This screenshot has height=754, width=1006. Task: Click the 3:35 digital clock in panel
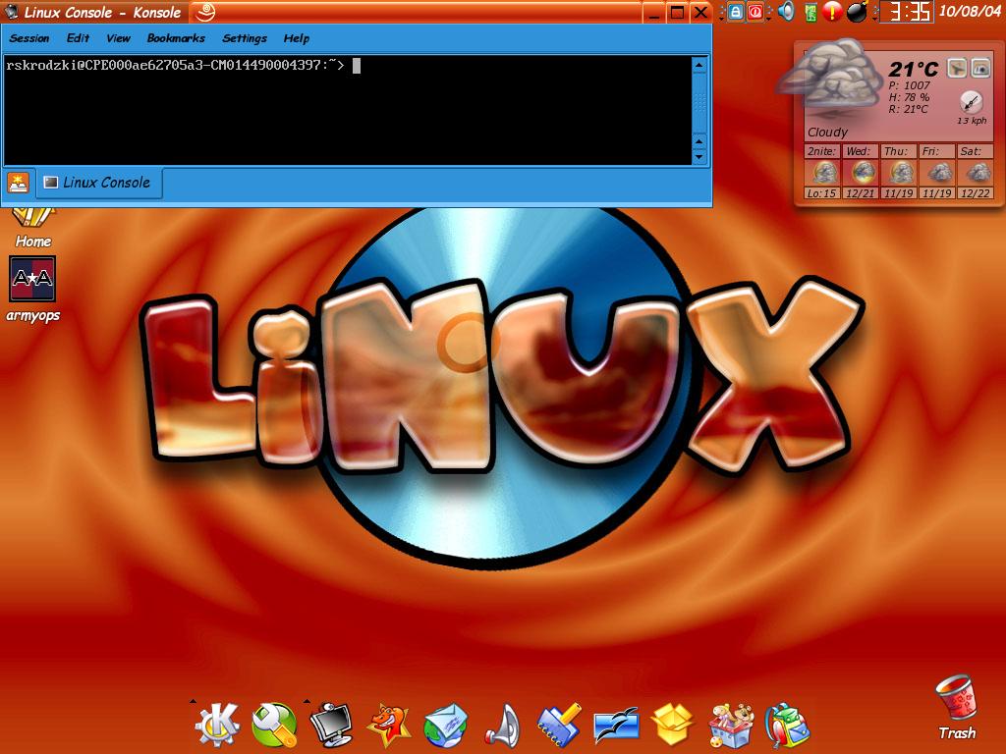(906, 12)
